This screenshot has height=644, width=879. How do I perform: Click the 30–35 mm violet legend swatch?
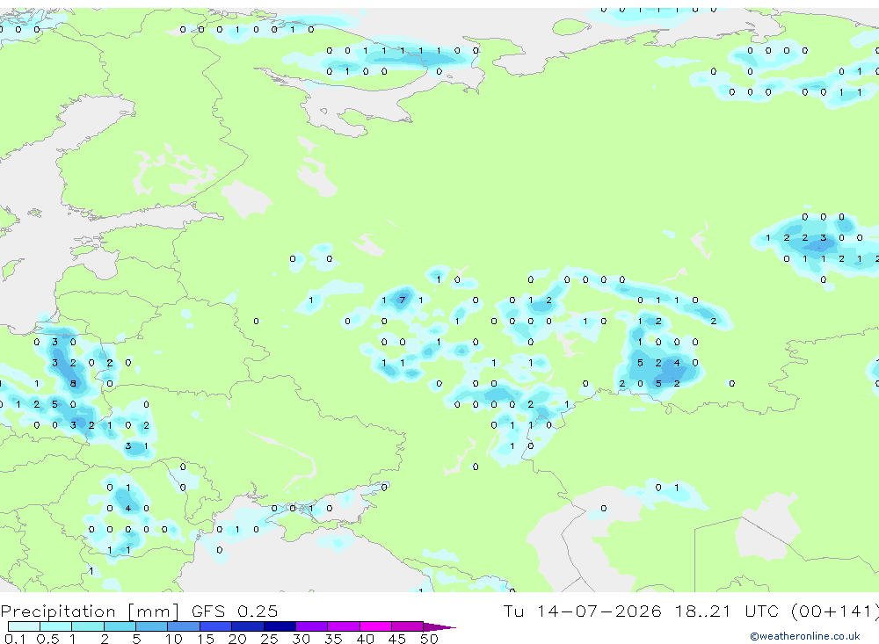click(311, 626)
